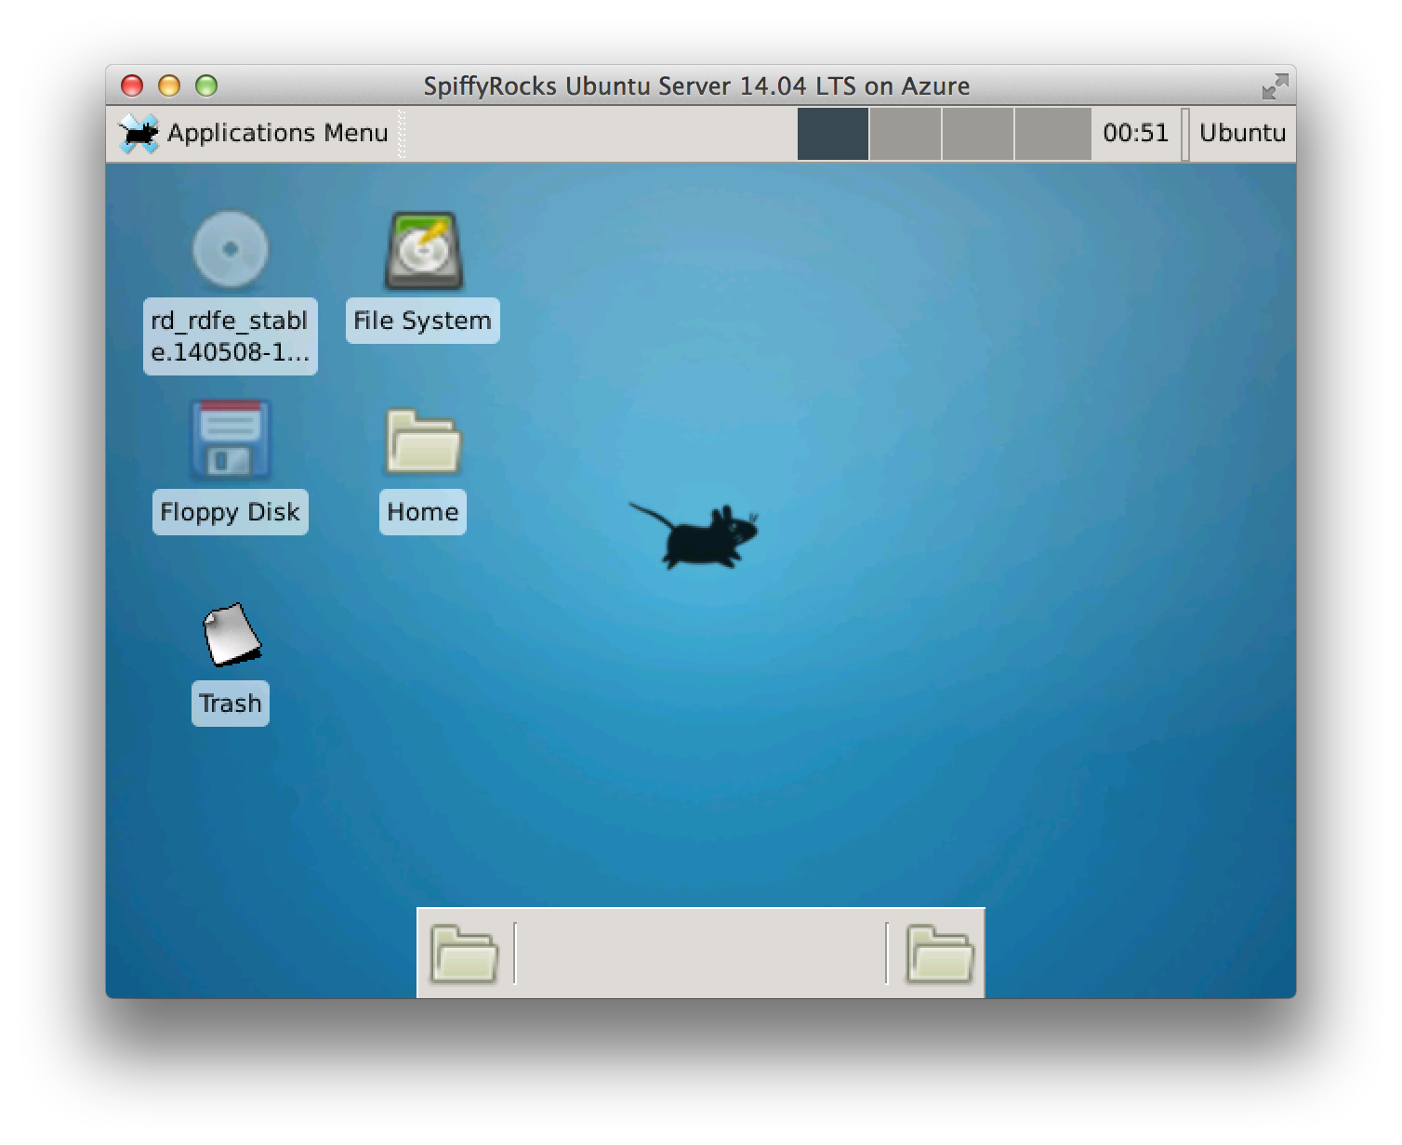Switch to the first workspace
Viewport: 1402px width, 1145px height.
coord(833,134)
